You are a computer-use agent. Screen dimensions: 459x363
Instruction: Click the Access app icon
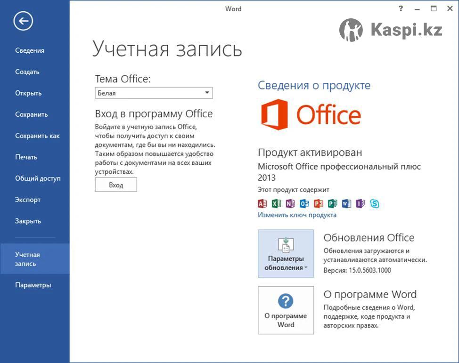(x=262, y=203)
